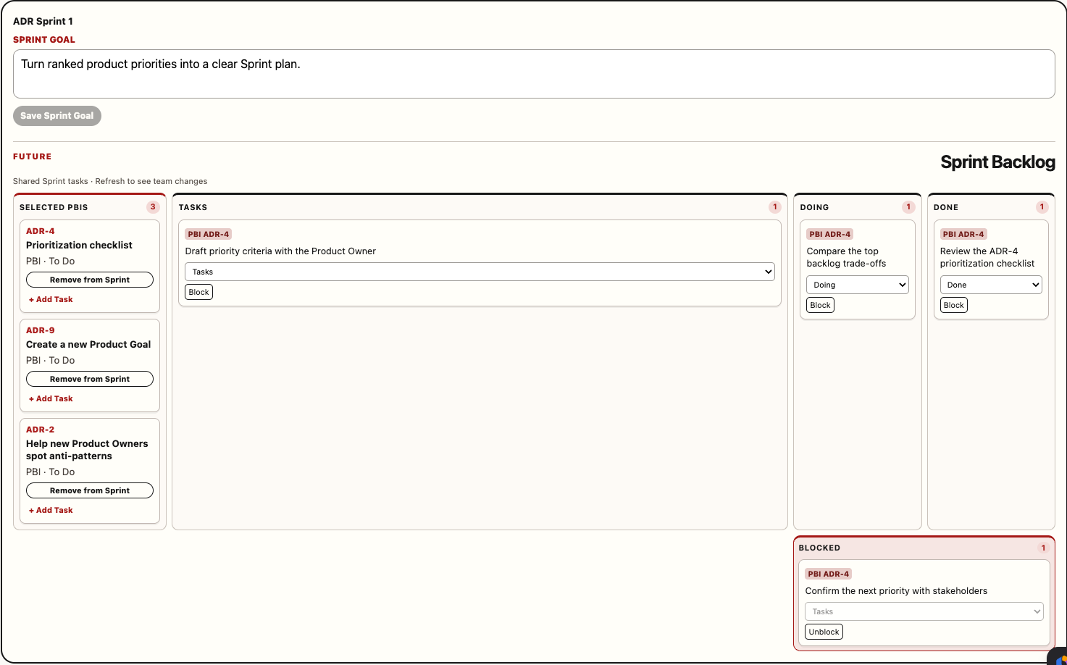The image size is (1067, 665).
Task: Block the Review ADR-4 checklist task
Action: coord(953,305)
